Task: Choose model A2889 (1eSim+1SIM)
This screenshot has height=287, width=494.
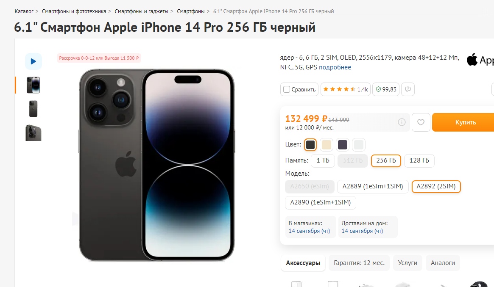Action: click(373, 186)
